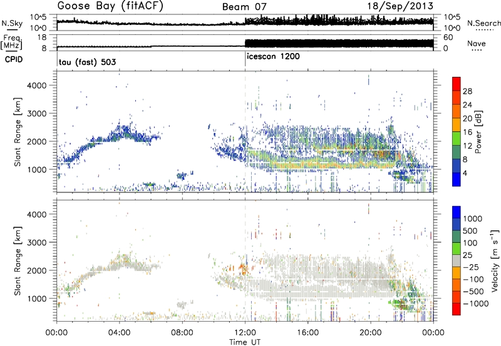Click the "20:00" time axis label
The width and height of the screenshot is (501, 346).
(x=371, y=333)
